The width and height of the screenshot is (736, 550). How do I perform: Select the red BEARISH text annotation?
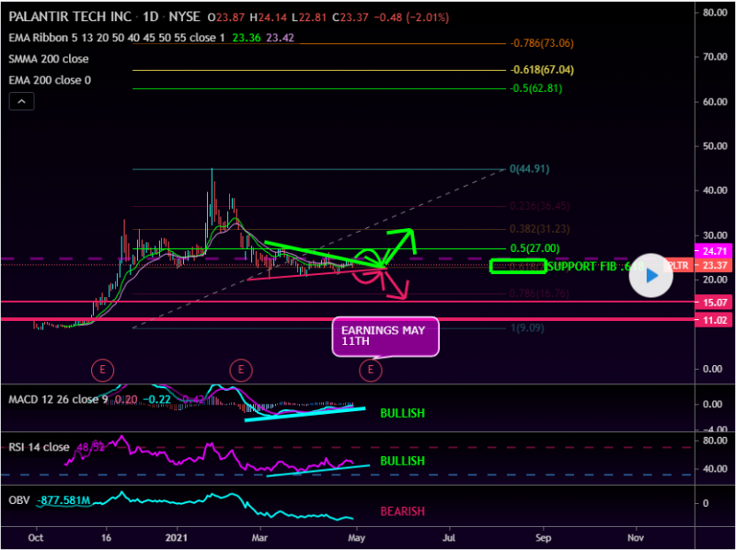coord(403,510)
